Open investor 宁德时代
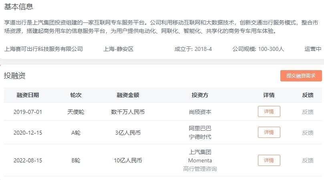This screenshot has width=324, height=180. click(200, 137)
